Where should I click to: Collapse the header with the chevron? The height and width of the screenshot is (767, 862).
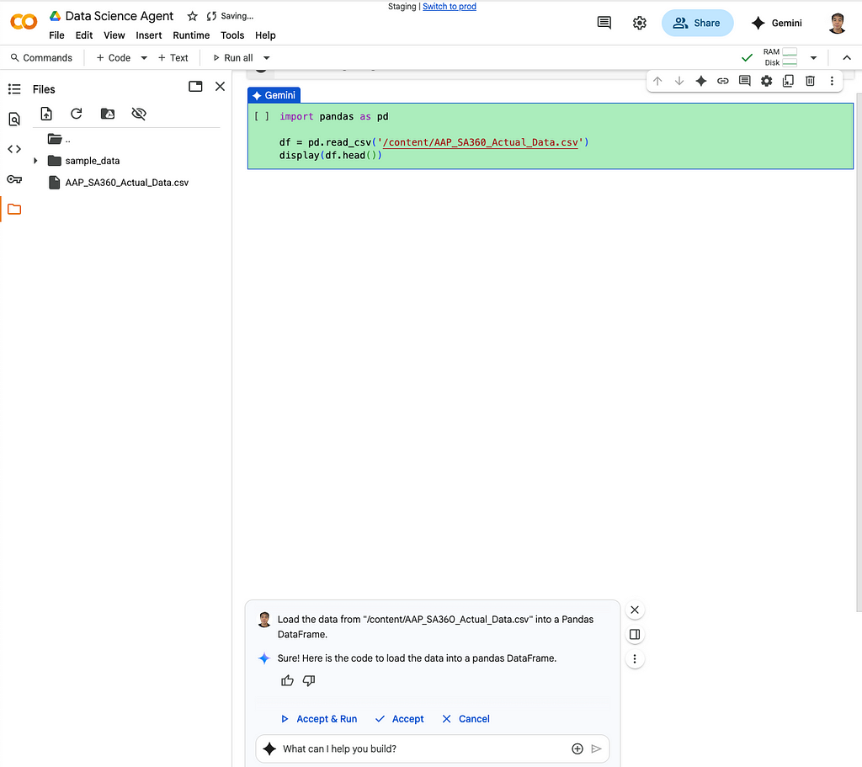click(x=847, y=58)
